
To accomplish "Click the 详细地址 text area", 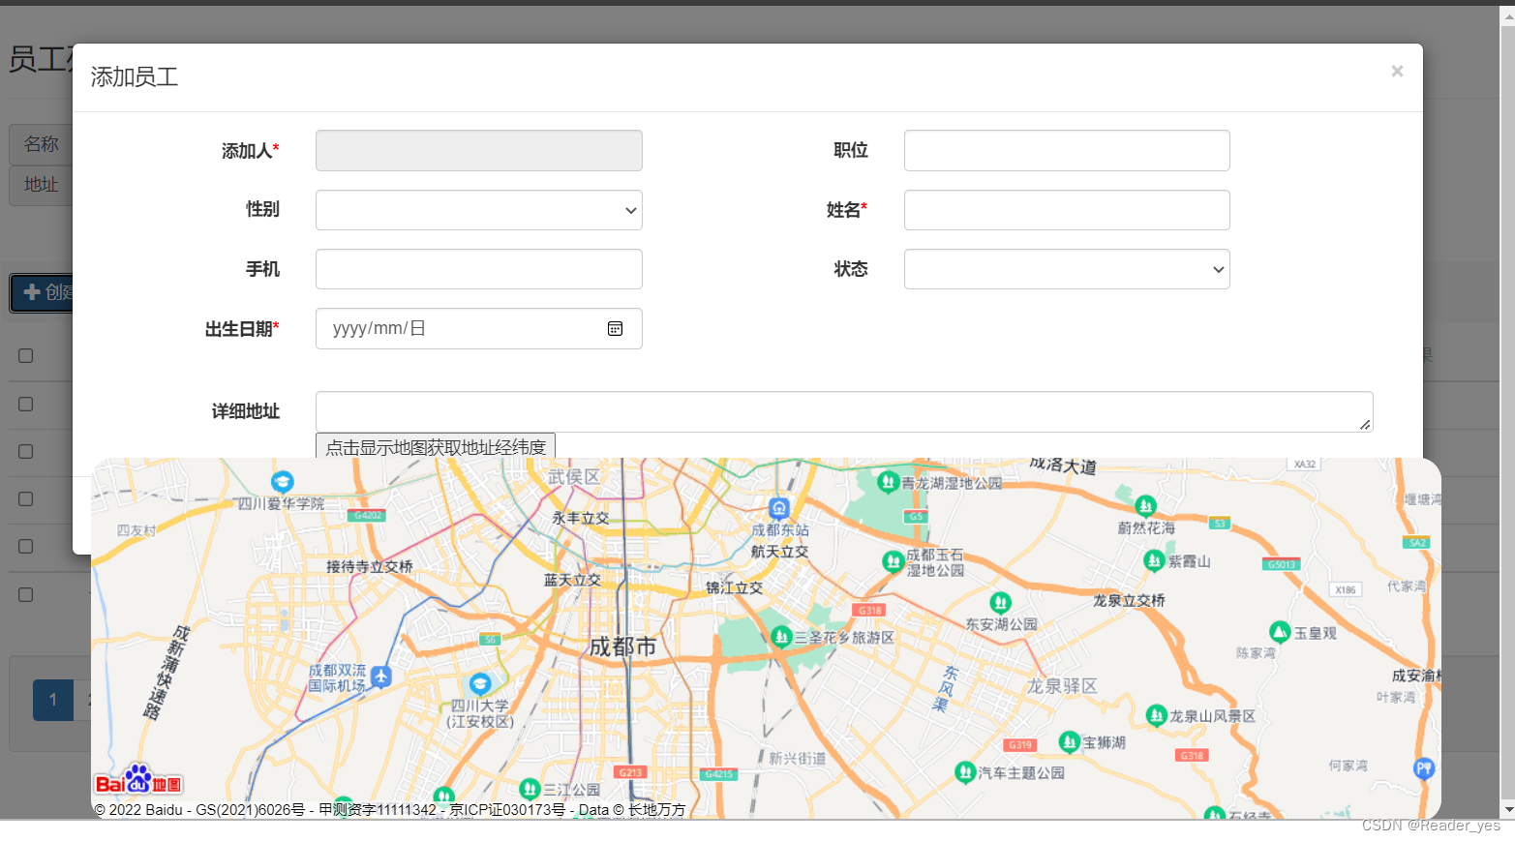I will point(844,411).
